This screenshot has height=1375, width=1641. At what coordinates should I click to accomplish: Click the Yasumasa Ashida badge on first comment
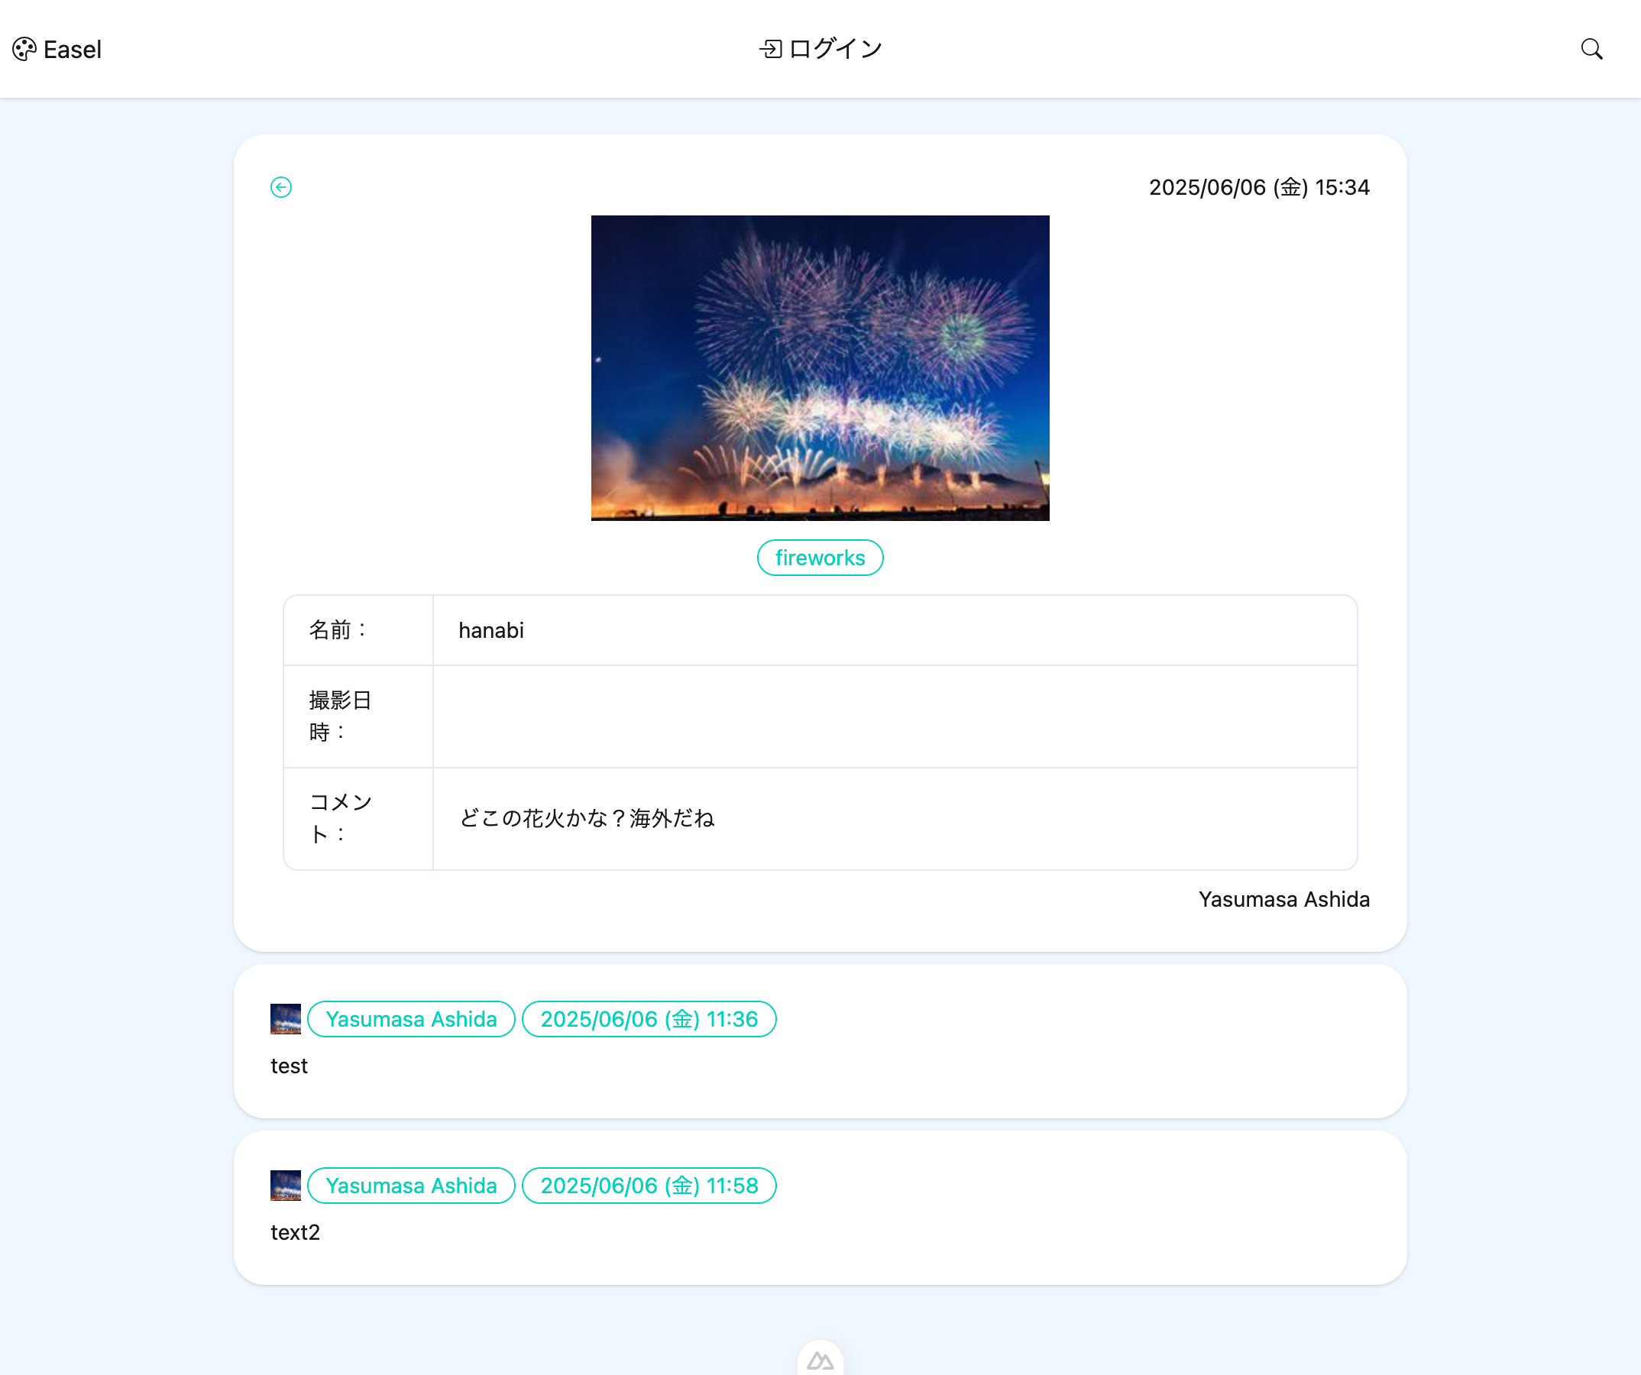(x=411, y=1019)
